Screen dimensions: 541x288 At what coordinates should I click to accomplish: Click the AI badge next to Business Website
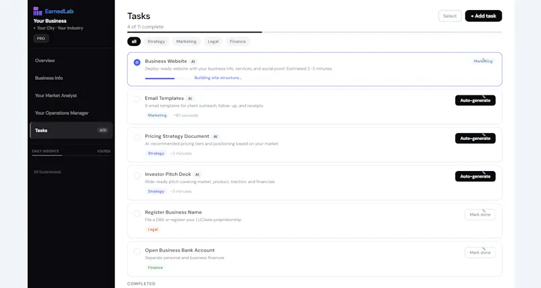pos(193,62)
